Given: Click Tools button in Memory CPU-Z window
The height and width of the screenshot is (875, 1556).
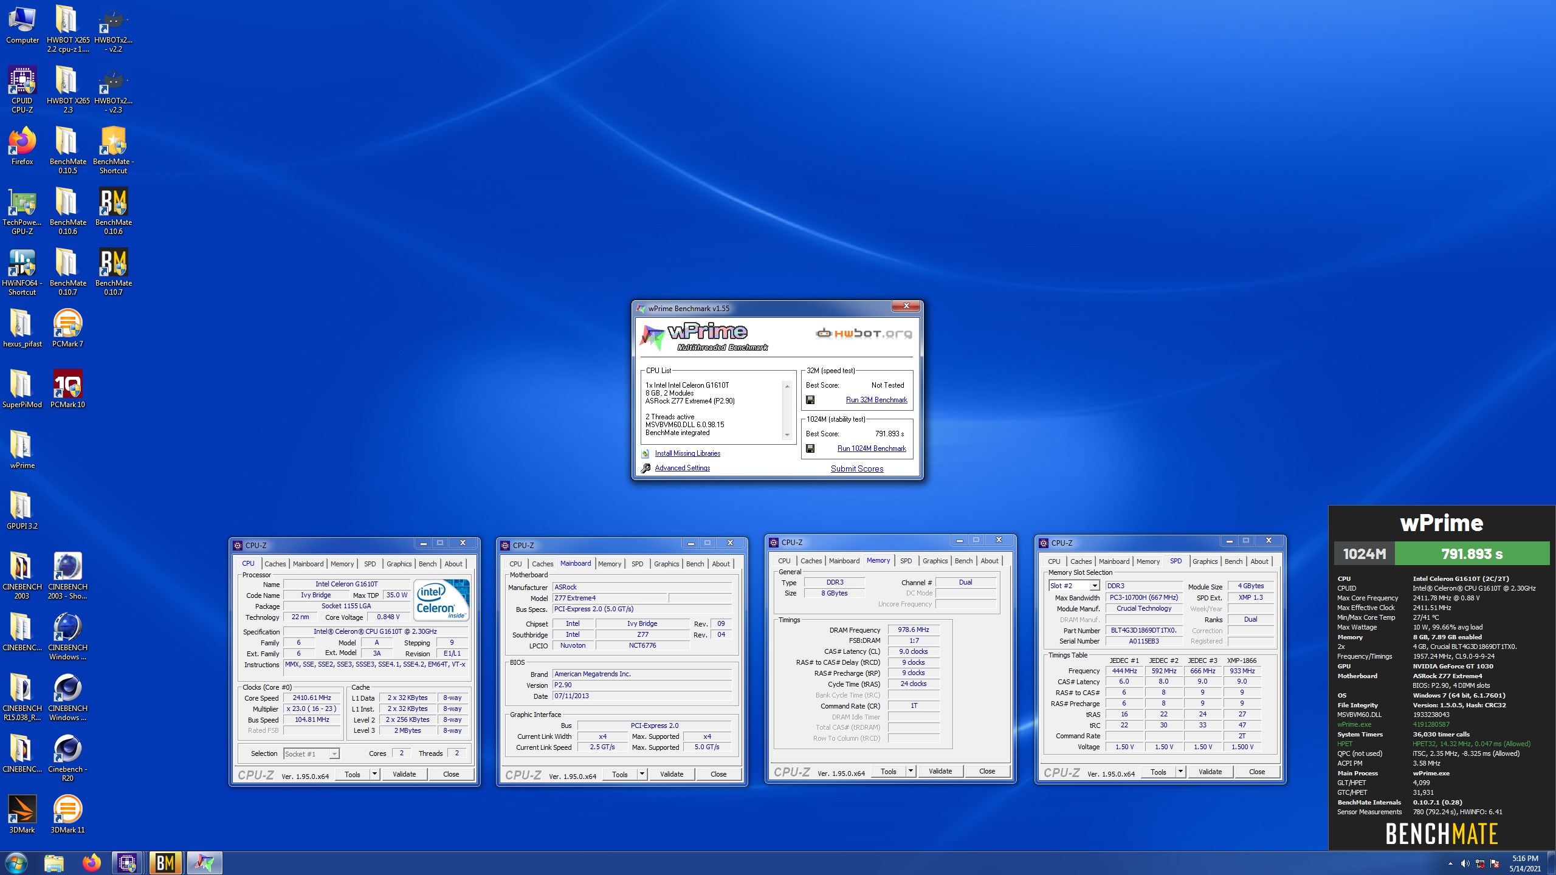Looking at the screenshot, I should tap(889, 771).
